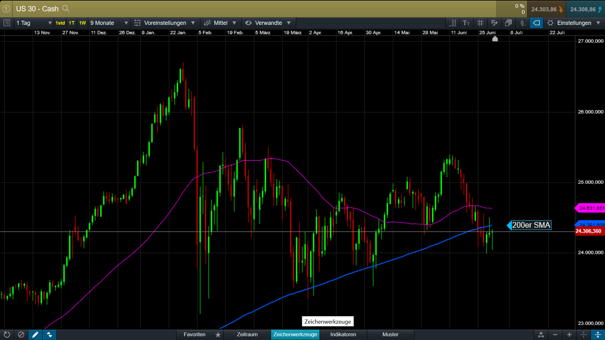
Task: Expand the 9 Monate range dropdown
Action: (109, 23)
